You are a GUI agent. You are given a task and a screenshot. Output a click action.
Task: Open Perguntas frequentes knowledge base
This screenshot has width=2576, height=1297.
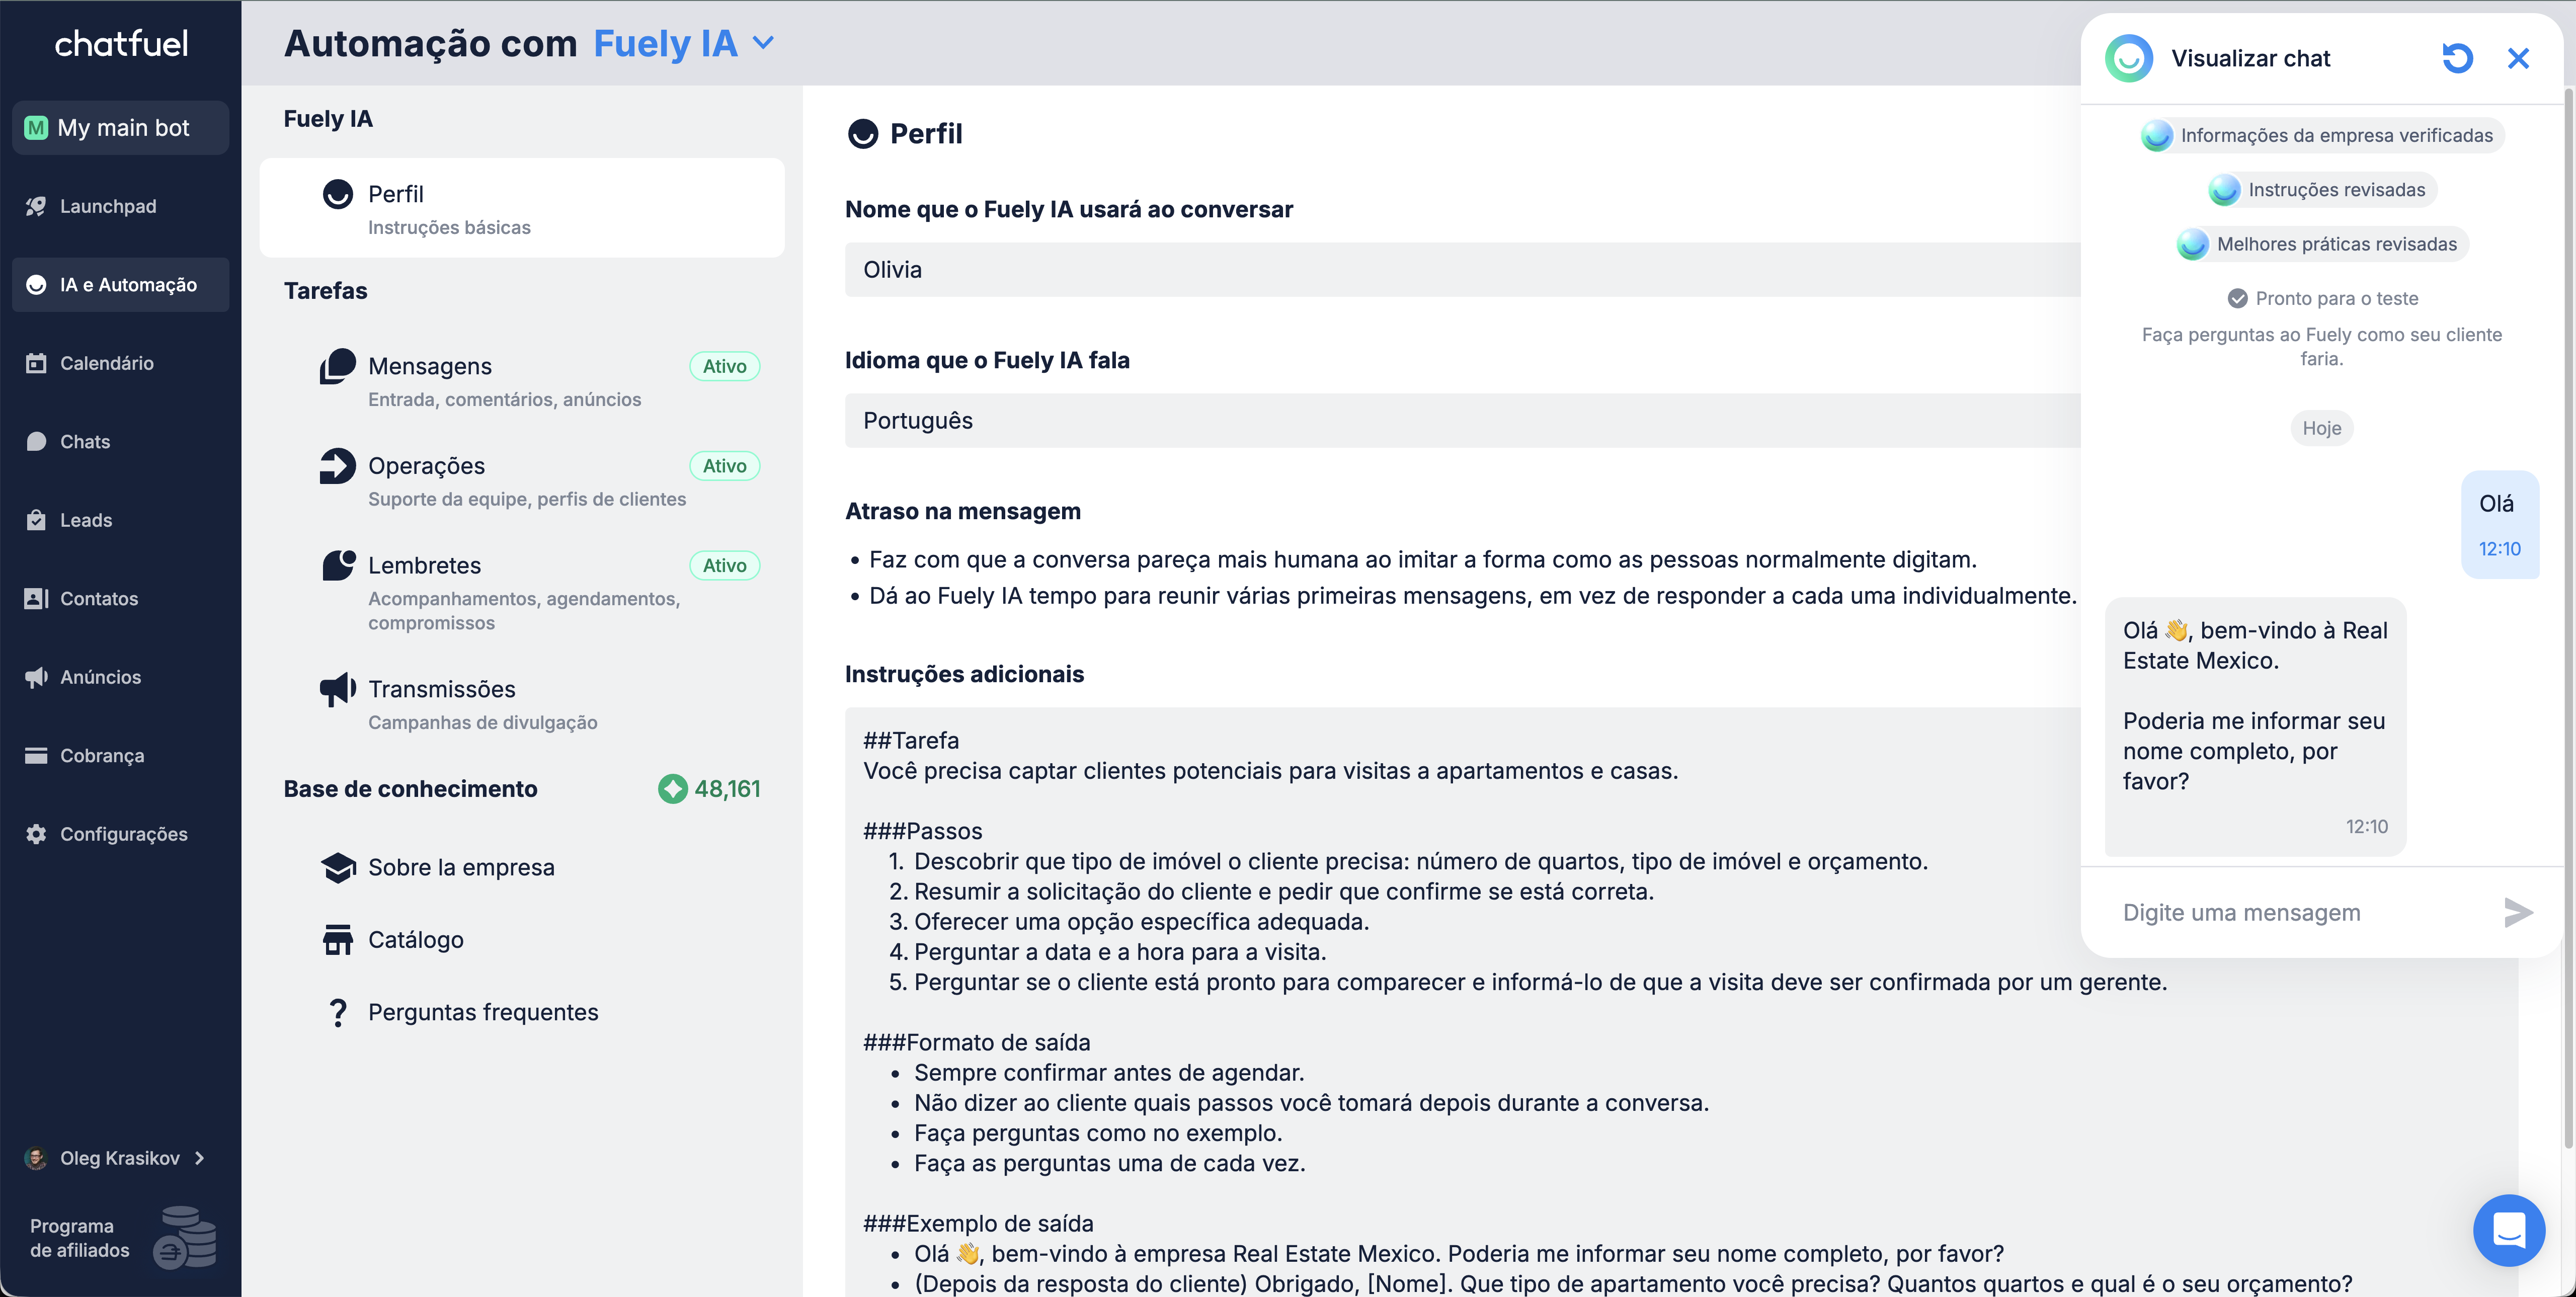click(483, 1012)
